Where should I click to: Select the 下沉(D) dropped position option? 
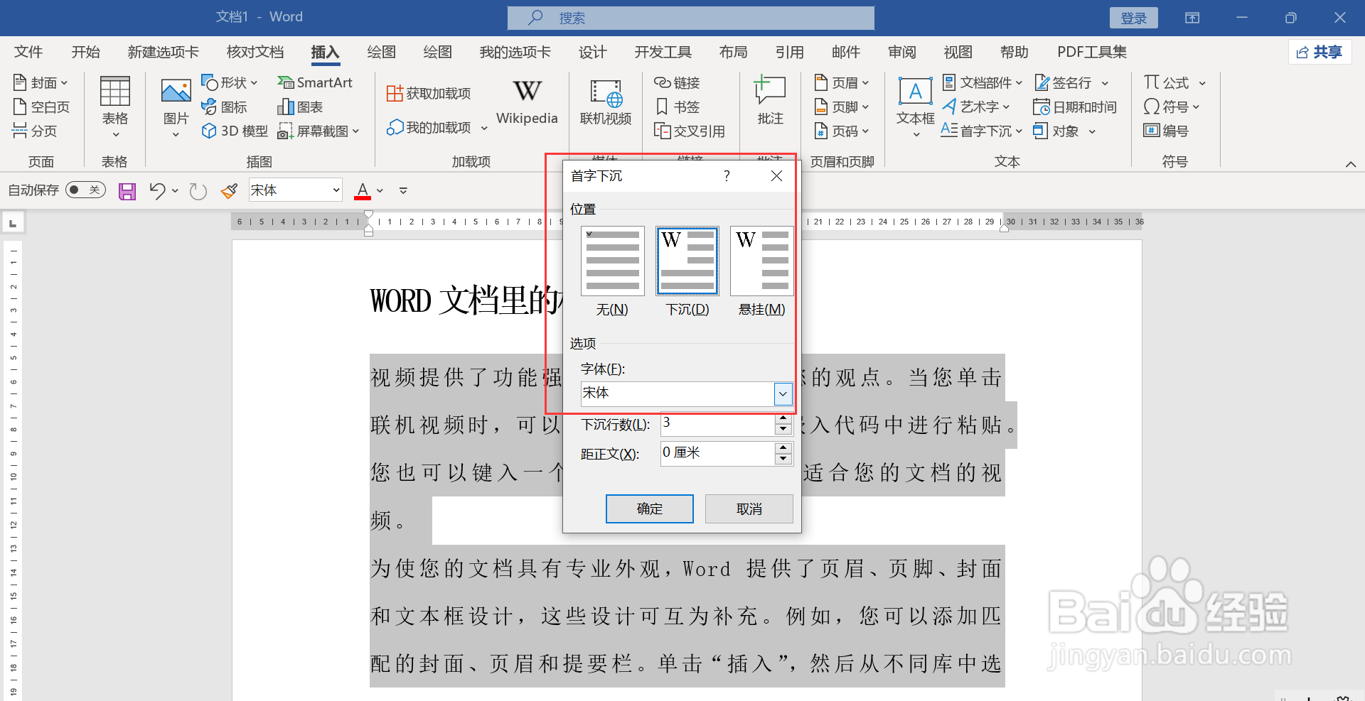tap(687, 261)
